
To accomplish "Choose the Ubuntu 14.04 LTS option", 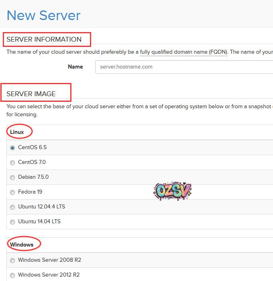I will 12,222.
